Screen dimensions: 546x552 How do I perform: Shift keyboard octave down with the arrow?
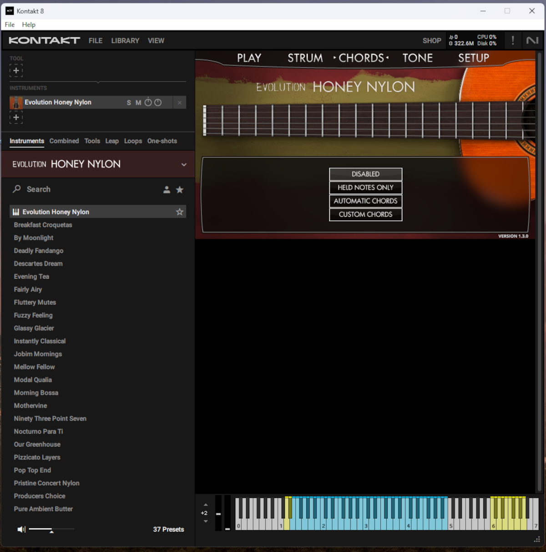pos(206,522)
